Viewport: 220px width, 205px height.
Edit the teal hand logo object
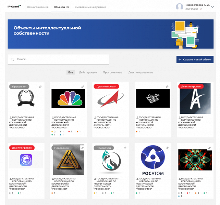pos(125,148)
